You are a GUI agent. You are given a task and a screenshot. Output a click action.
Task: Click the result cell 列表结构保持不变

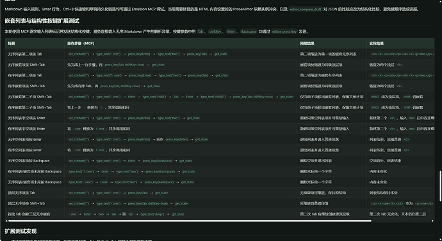point(383,193)
